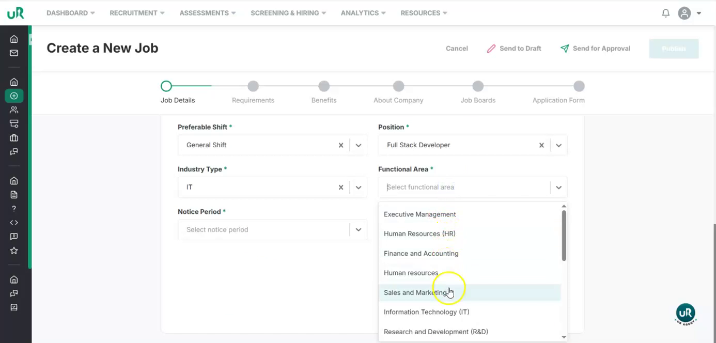Clear the General Shift selection
This screenshot has width=716, height=343.
click(x=341, y=145)
